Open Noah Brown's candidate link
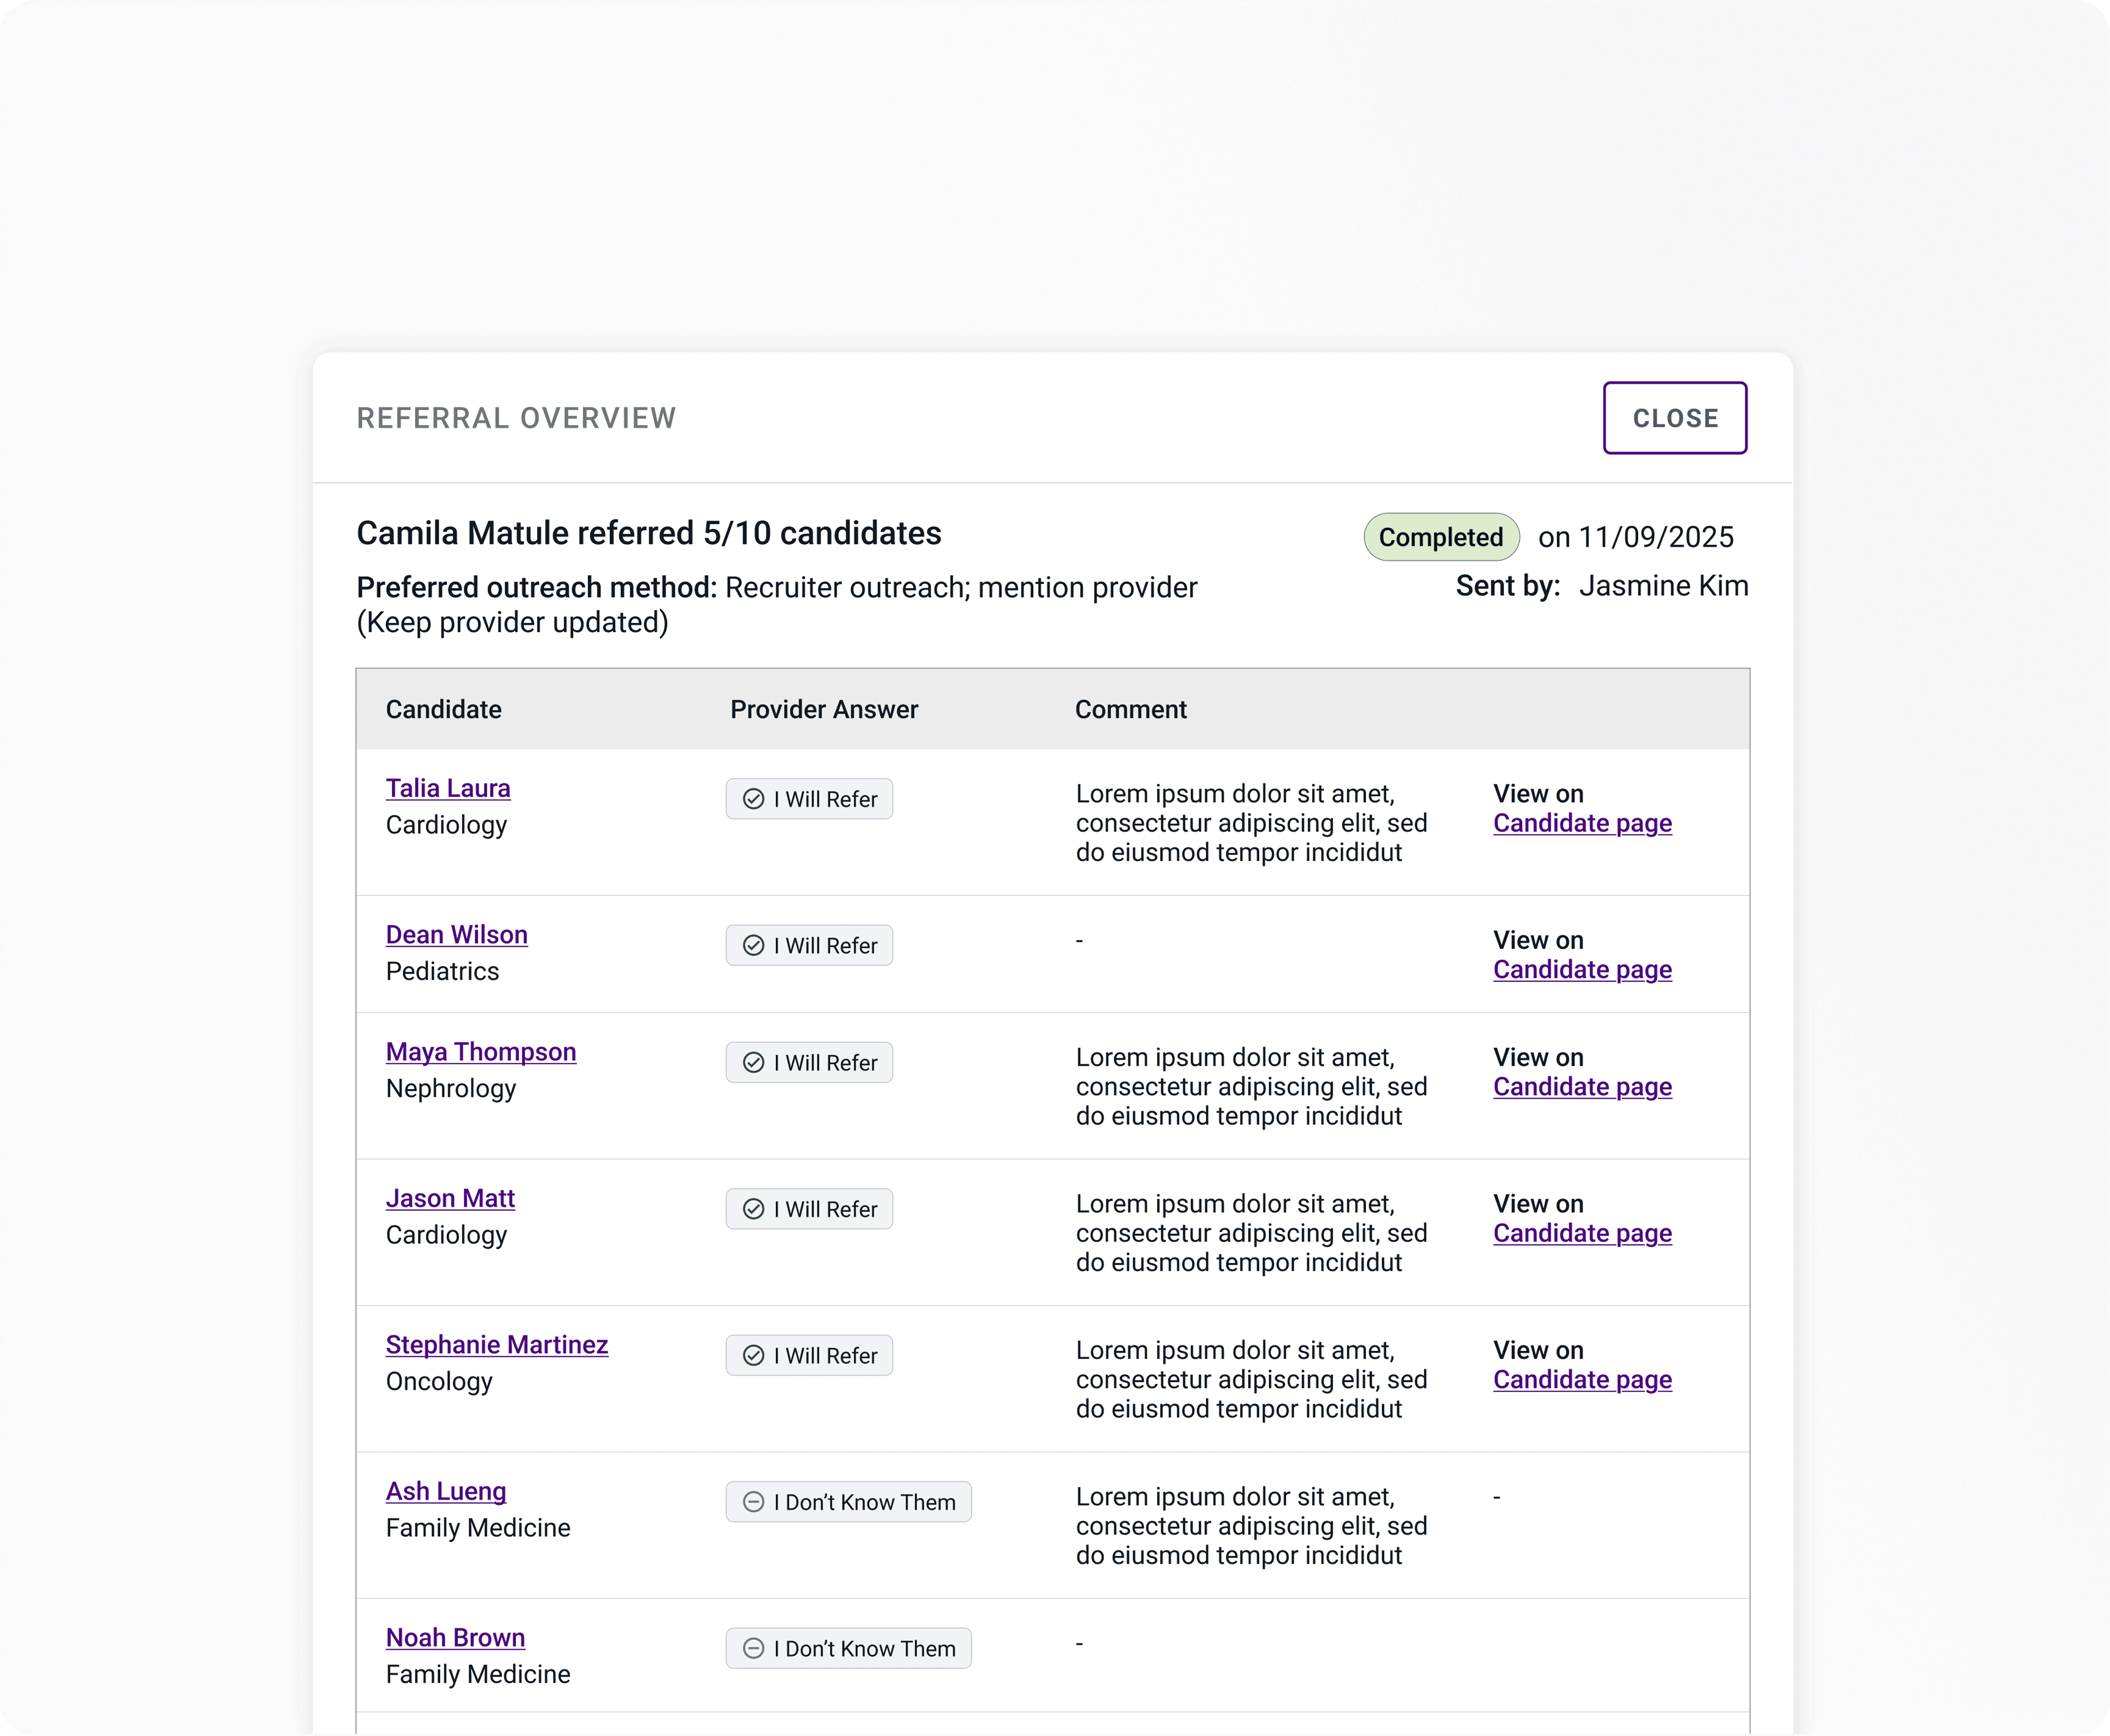This screenshot has height=1736, width=2110. pos(456,1637)
